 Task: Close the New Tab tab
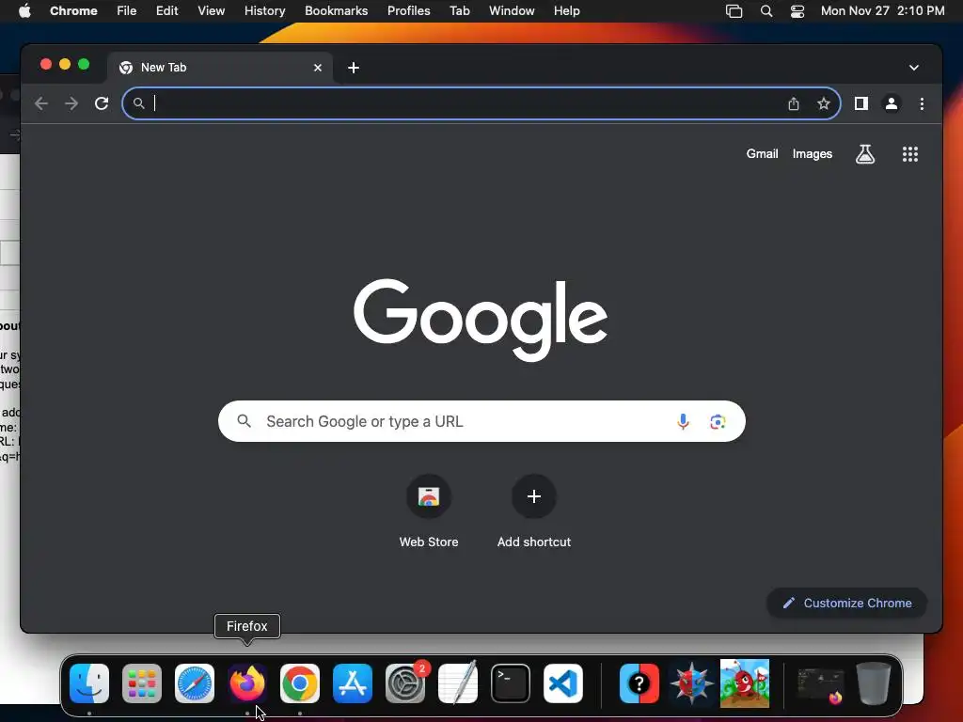tap(318, 68)
